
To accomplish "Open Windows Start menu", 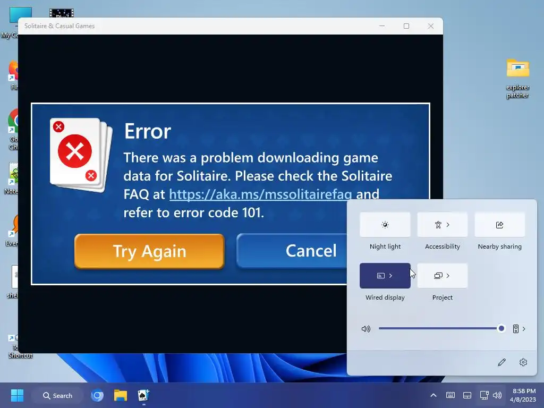I will 17,395.
